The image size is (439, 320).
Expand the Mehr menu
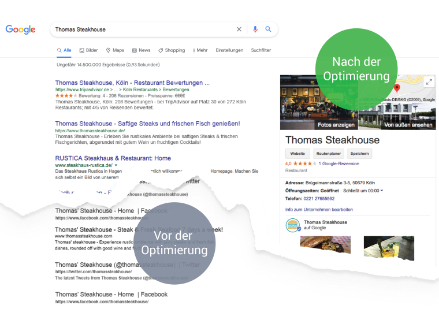tap(200, 50)
